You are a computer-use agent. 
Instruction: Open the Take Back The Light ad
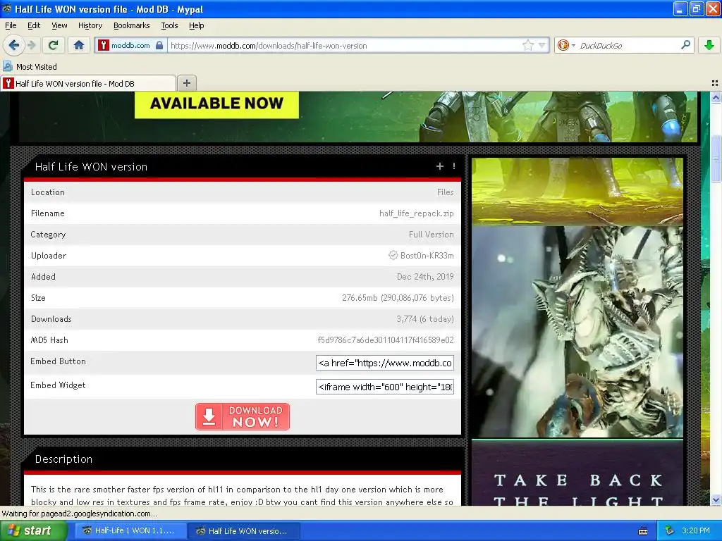point(577,473)
